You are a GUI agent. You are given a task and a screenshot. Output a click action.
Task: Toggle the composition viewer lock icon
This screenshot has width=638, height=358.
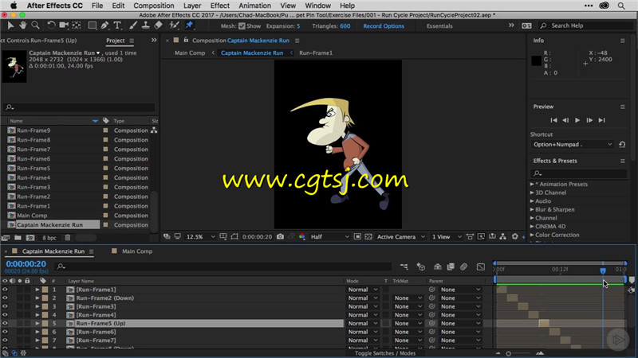pos(186,41)
